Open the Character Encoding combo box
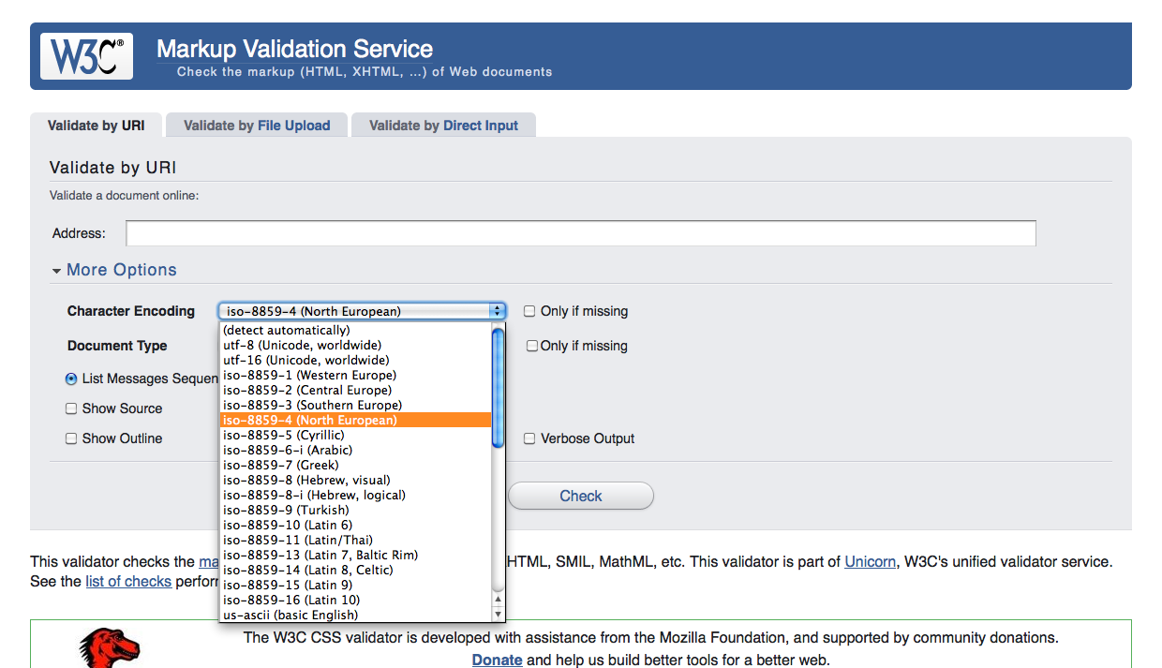1162x668 pixels. click(363, 311)
